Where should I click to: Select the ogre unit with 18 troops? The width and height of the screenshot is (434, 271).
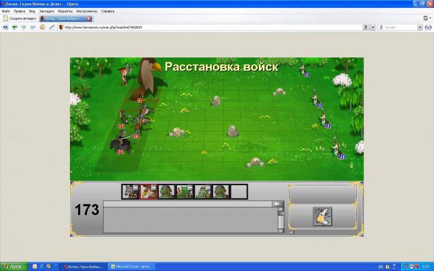tap(203, 191)
